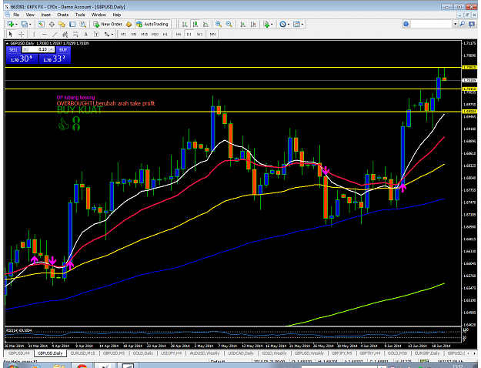Switch to candlestick chart display icon
Image resolution: width=481 pixels, height=368 pixels.
[195, 24]
